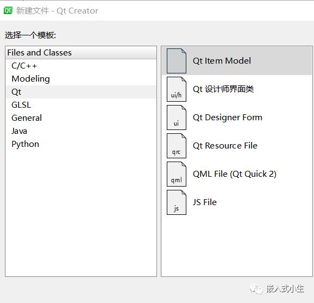Click the ui Designer Form icon

[x=177, y=118]
